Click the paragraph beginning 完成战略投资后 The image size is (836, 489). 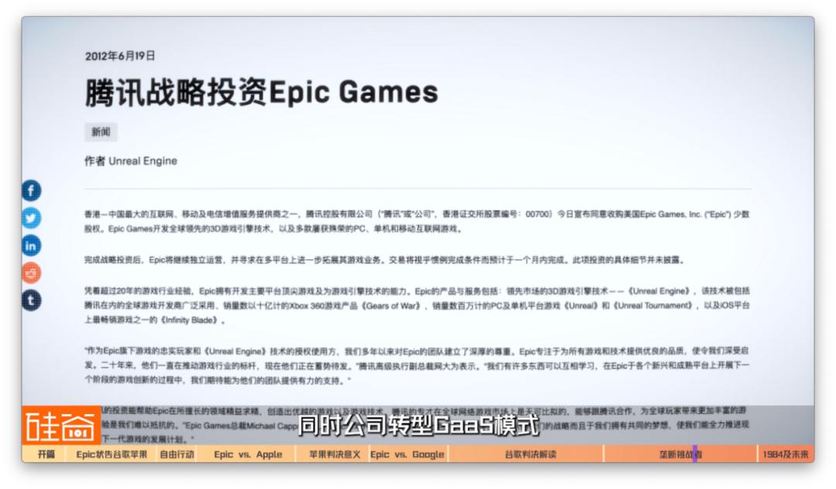coord(384,260)
